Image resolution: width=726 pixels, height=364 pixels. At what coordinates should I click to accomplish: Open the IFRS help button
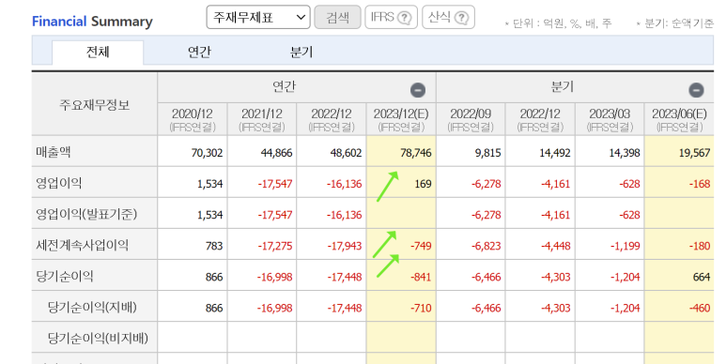391,18
